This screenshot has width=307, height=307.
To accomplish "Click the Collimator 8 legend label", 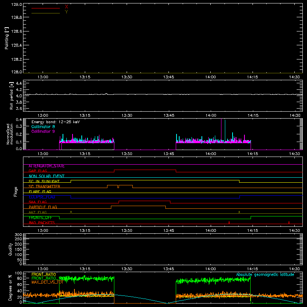I will (43, 127).
